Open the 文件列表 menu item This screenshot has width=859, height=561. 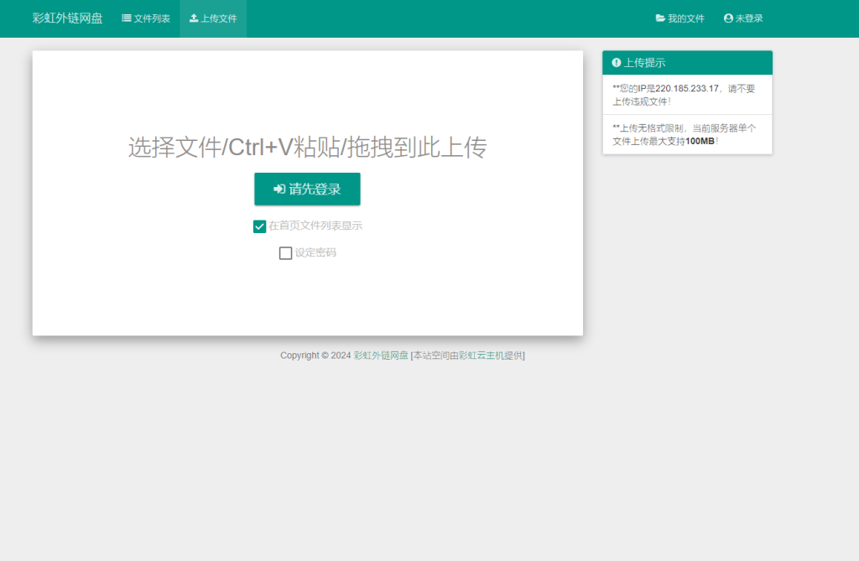[146, 18]
